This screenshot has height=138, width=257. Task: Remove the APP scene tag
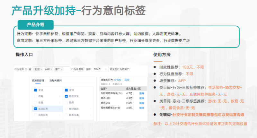[51, 69]
